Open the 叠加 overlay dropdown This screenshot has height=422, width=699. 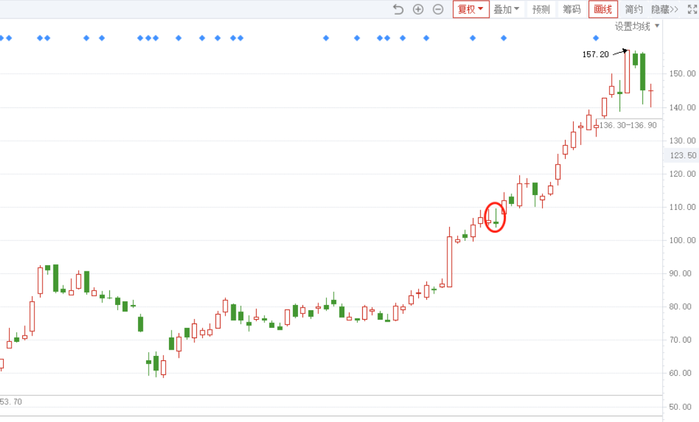[x=506, y=10]
